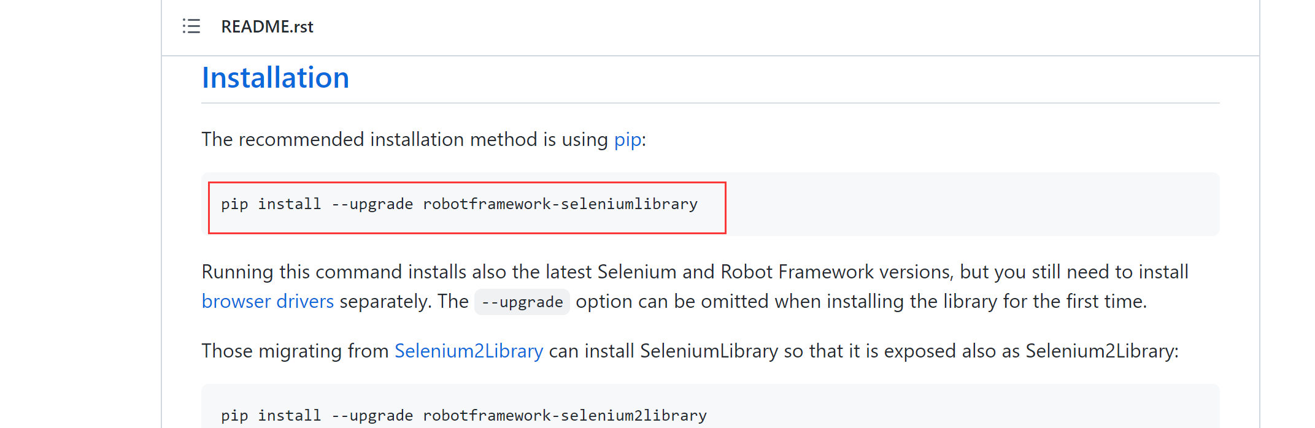Screen dimensions: 1315x428
Task: Click "pip install" at start of first command
Action: tap(271, 204)
